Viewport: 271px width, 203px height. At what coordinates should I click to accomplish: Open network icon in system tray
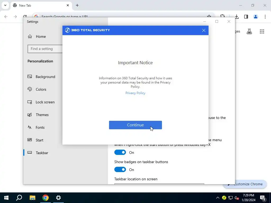coord(231,198)
